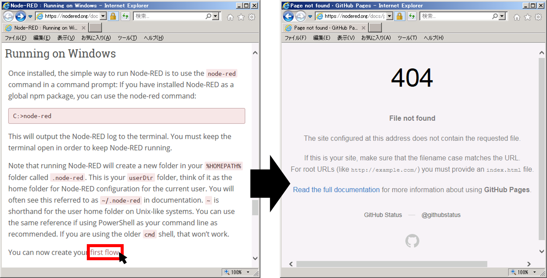Open the ヘルプ(H) menu in the left window
The height and width of the screenshot is (278, 547).
(154, 38)
